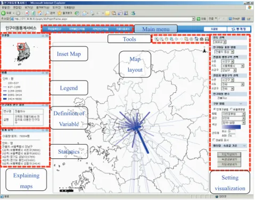Click the help button in top header
Screen dimensions: 255x200
coord(215,29)
